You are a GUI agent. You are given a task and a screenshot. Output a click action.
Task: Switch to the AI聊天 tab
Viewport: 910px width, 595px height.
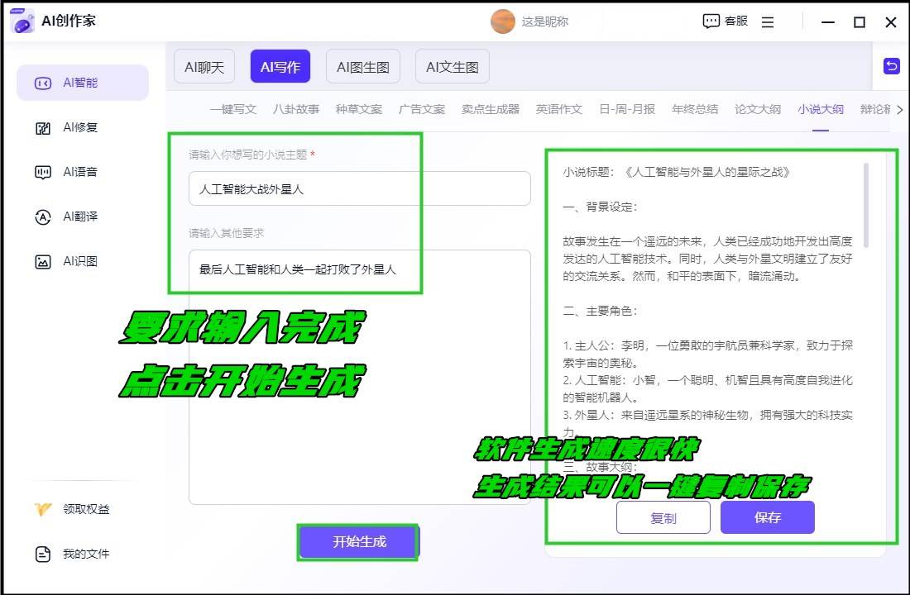204,66
